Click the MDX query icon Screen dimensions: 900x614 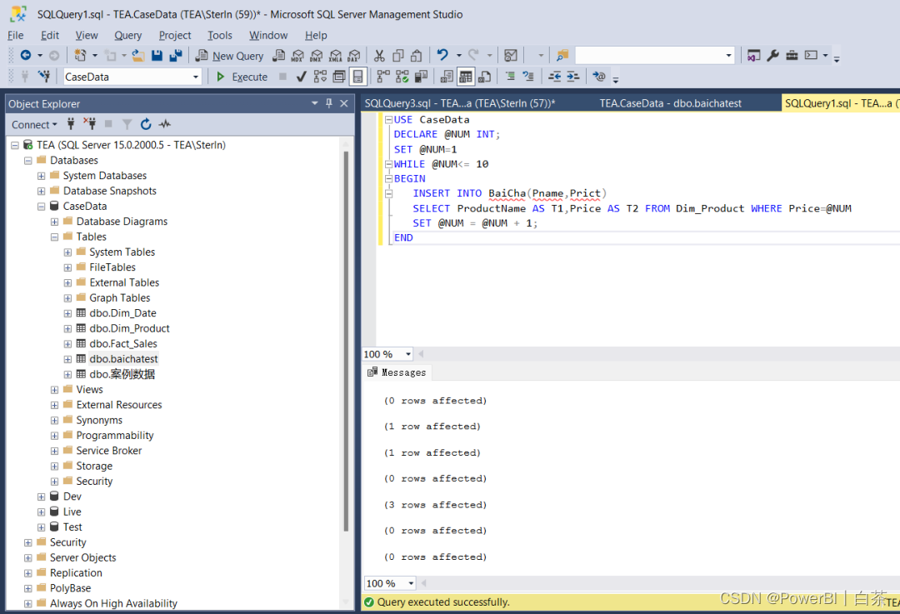coord(297,55)
